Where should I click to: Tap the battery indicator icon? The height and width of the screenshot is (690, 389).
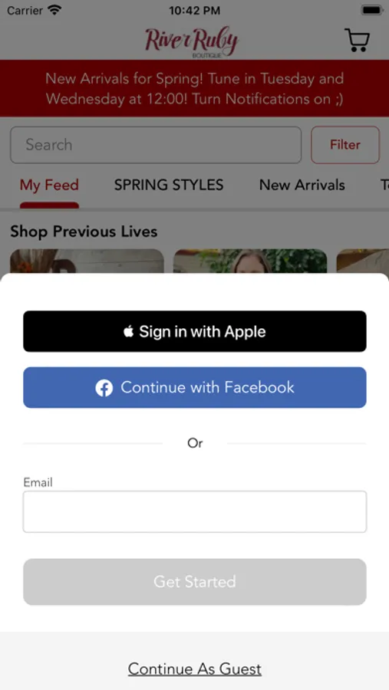pos(372,10)
